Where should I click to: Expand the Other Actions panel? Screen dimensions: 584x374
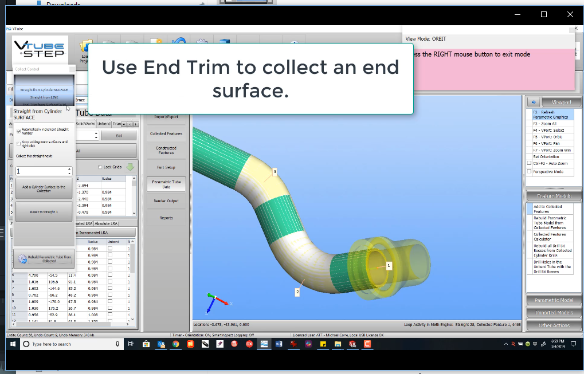pyautogui.click(x=554, y=325)
